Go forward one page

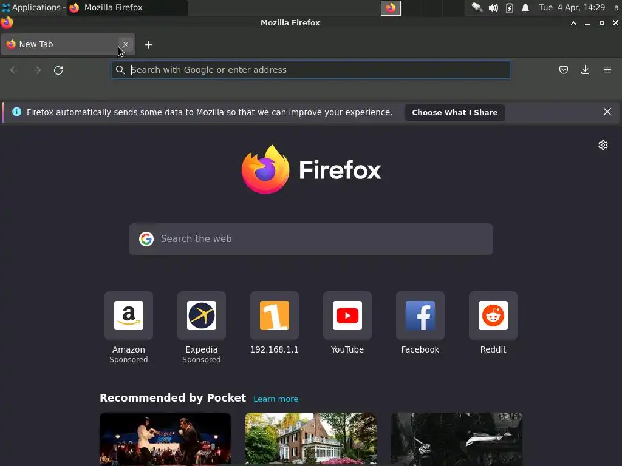[x=36, y=70]
